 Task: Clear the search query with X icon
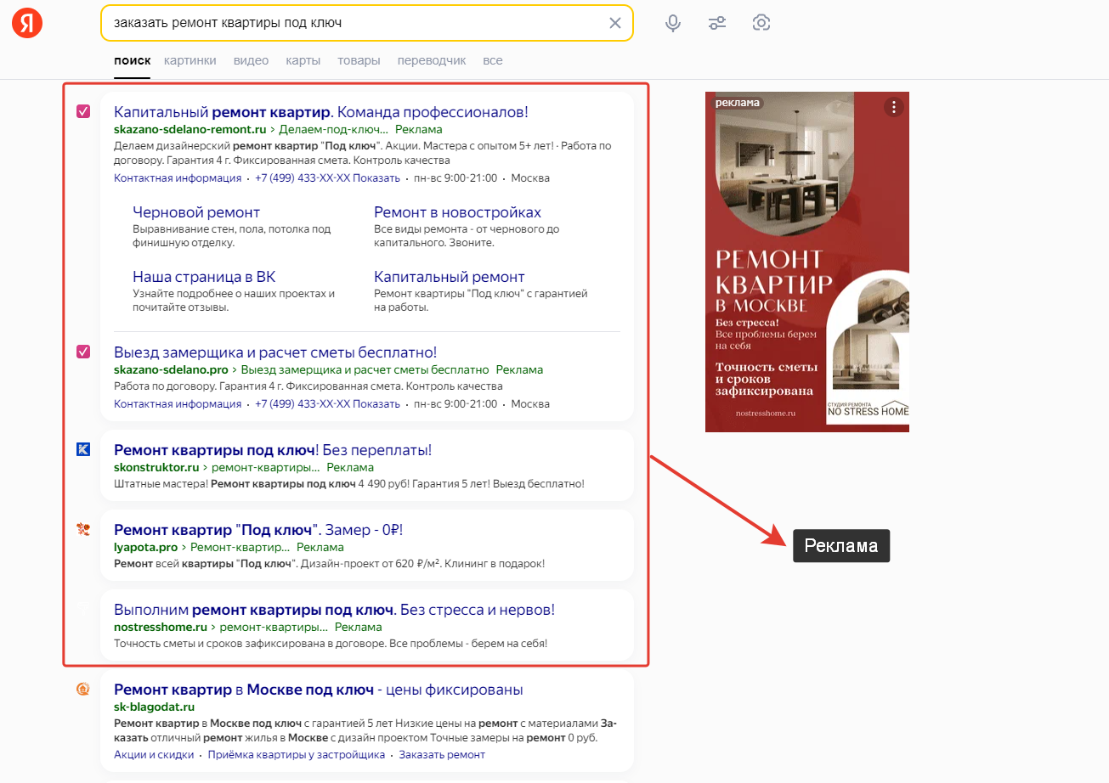click(615, 23)
